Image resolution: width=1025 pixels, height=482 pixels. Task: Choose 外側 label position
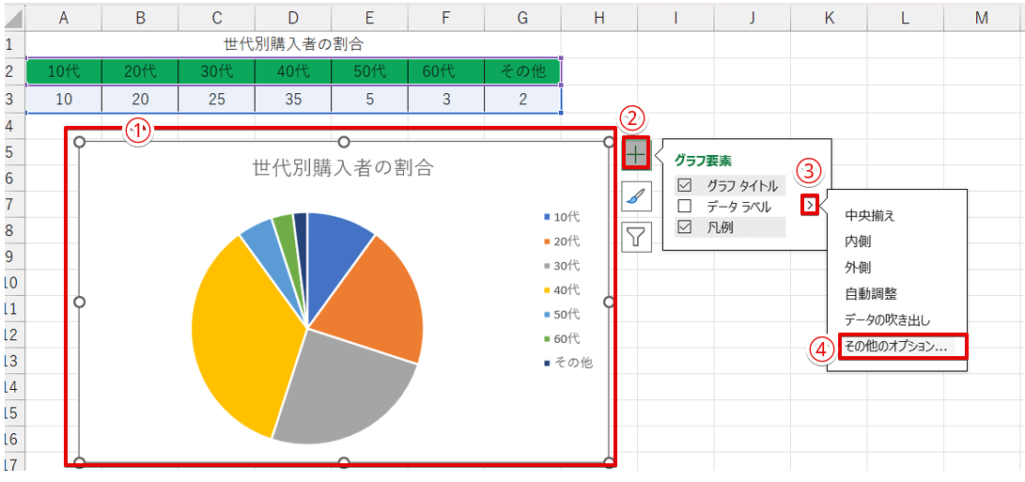[x=858, y=268]
